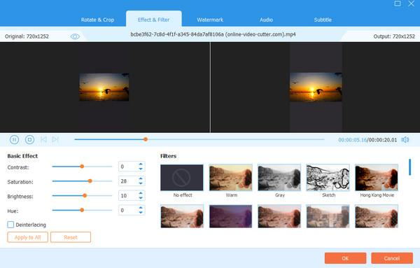This screenshot has height=268, width=420.
Task: Decrease Brightness with the down arrow
Action: (141, 198)
